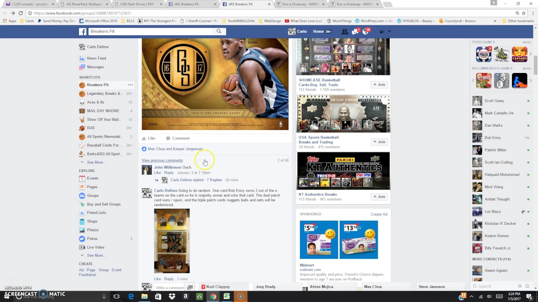Open Friend Lists in Explore
The image size is (538, 302).
pos(96,213)
